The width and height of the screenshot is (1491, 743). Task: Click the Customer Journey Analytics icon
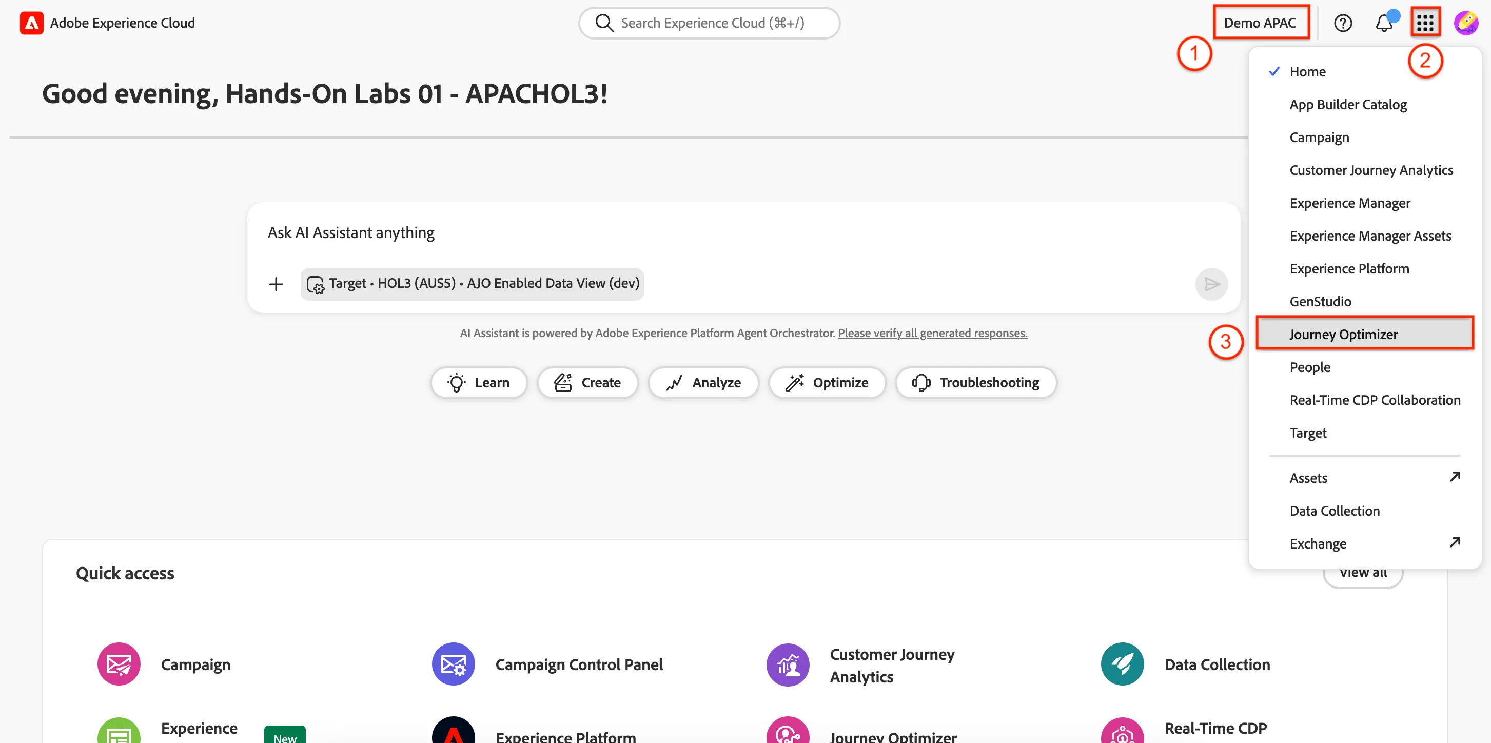tap(788, 664)
